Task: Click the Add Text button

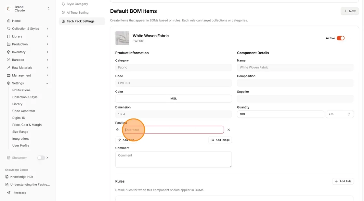Action: pyautogui.click(x=126, y=140)
